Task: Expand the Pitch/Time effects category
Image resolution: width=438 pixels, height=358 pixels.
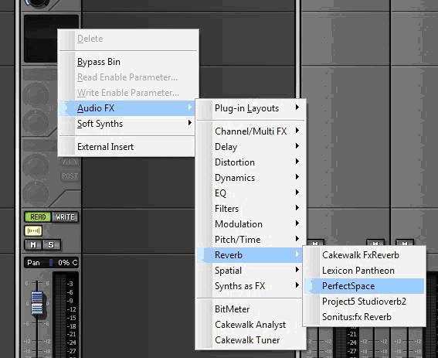Action: pyautogui.click(x=250, y=240)
